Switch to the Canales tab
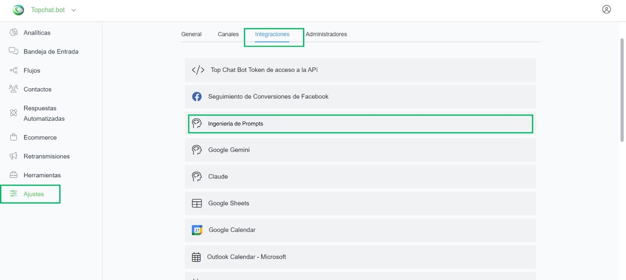The width and height of the screenshot is (626, 280). tap(228, 34)
